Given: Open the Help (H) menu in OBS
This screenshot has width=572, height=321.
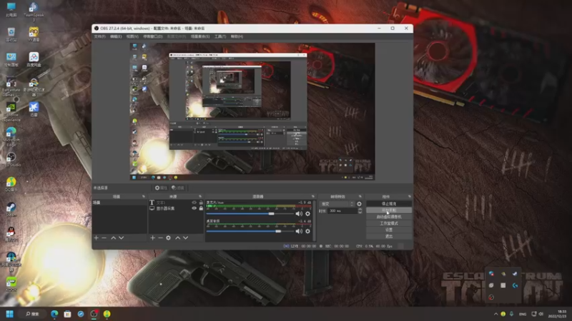Looking at the screenshot, I should [x=237, y=36].
